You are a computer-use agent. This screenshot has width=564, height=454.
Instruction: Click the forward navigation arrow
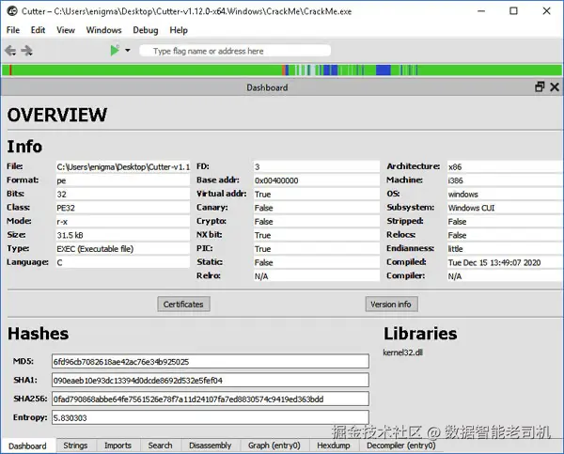[x=27, y=51]
